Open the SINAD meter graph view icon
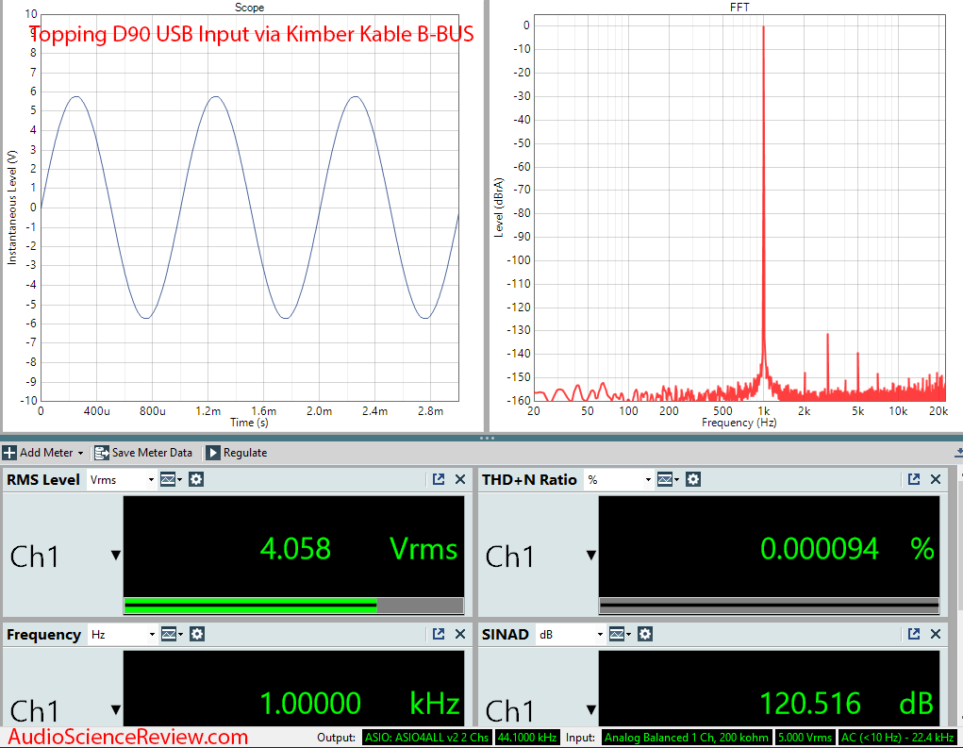 [x=619, y=635]
